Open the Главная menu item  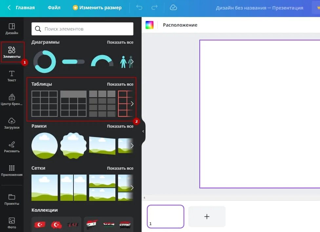[x=25, y=8]
